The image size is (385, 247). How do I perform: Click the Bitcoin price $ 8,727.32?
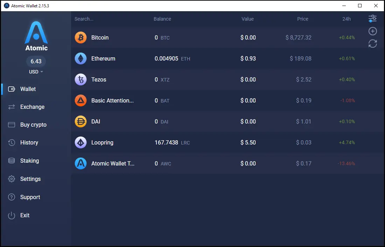[x=298, y=37]
